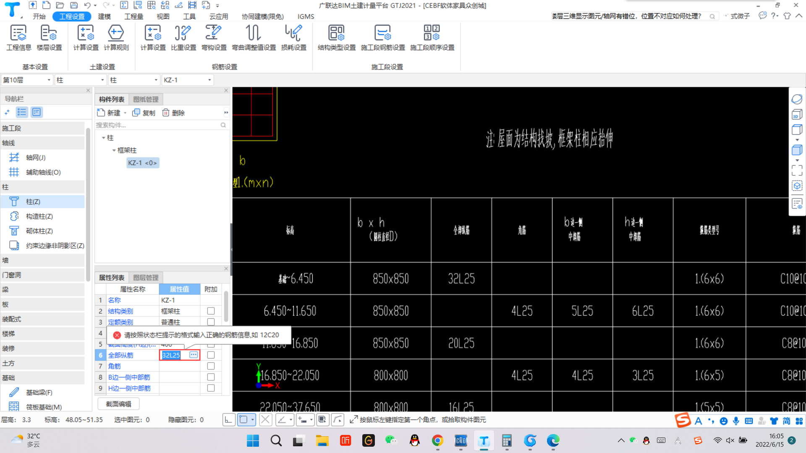Image resolution: width=806 pixels, height=453 pixels.
Task: Click ellipsis button in 全部纵筋 value cell
Action: [x=194, y=355]
